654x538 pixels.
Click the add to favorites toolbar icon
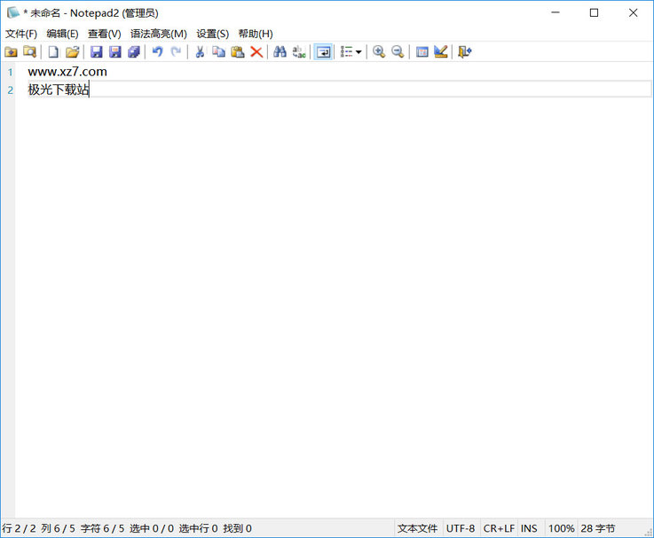coord(11,52)
